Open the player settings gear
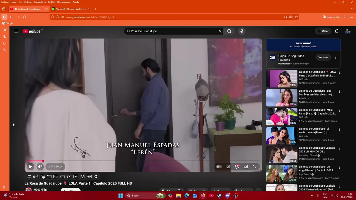This screenshot has width=356, height=200. coord(237,167)
